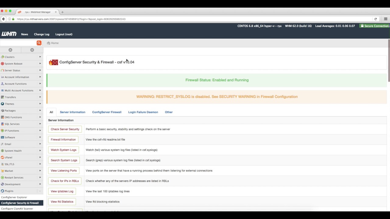Image resolution: width=390 pixels, height=219 pixels.
Task: Click the sidebar search input field
Action: click(x=18, y=43)
